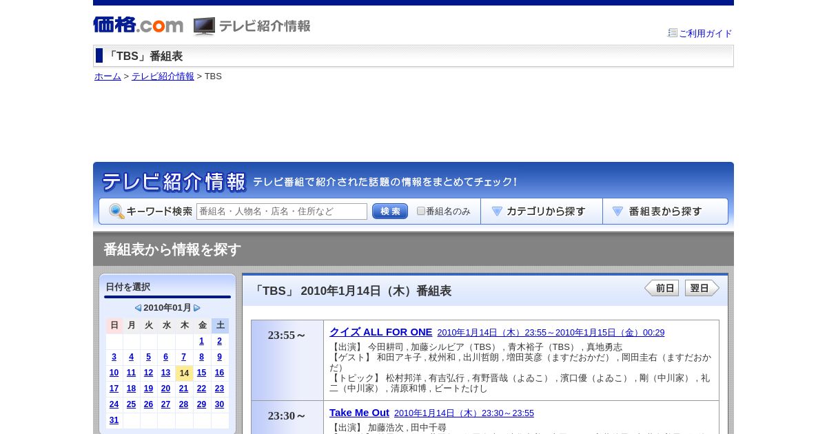This screenshot has width=827, height=434.
Task: Select January 29 in calendar
Action: 201,404
